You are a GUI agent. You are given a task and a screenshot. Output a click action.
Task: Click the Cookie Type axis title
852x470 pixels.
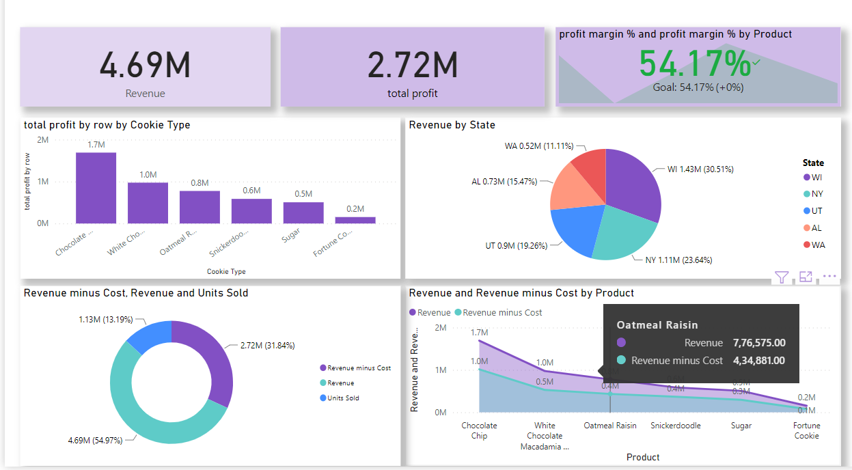226,271
